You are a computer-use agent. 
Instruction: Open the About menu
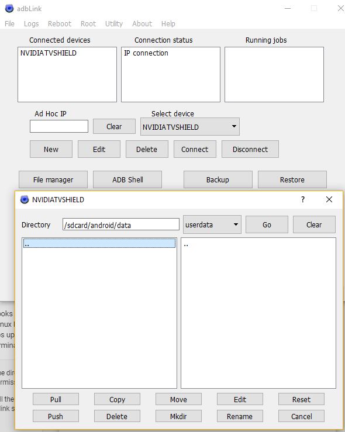142,24
